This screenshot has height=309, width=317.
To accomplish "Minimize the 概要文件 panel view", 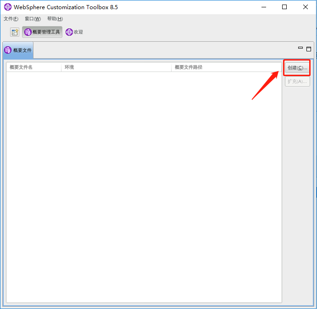I will (x=300, y=48).
